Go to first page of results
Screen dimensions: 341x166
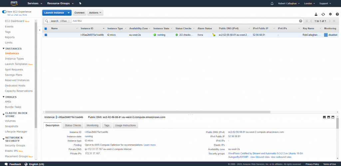307,21
